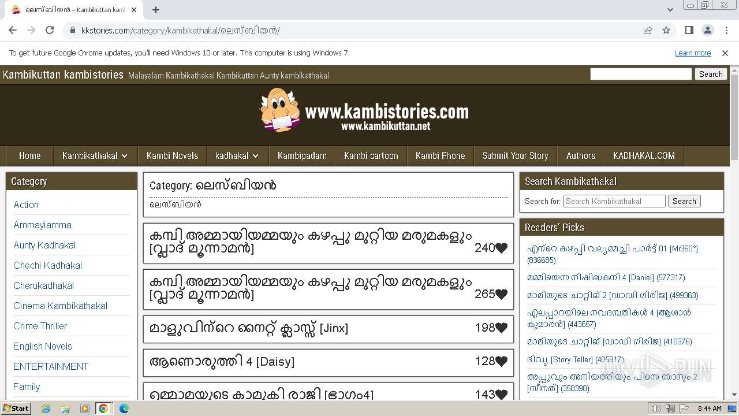The image size is (739, 416).
Task: Open the tab search chevron
Action: pyautogui.click(x=670, y=10)
